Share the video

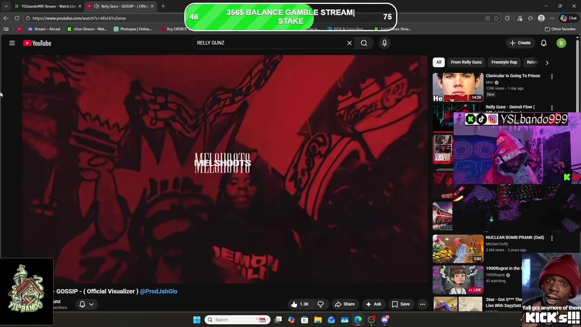[345, 304]
